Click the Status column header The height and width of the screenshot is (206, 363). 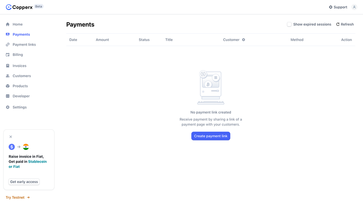click(x=144, y=40)
